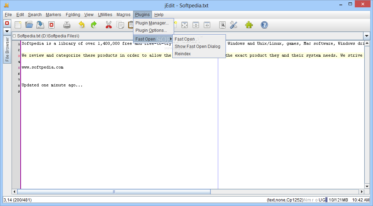Open the View menu
This screenshot has width=373, height=206.
[x=89, y=15]
